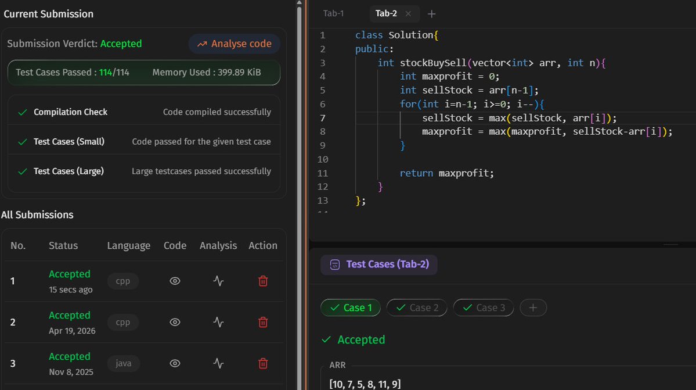Click the All Submissions heading
696x390 pixels.
click(37, 214)
